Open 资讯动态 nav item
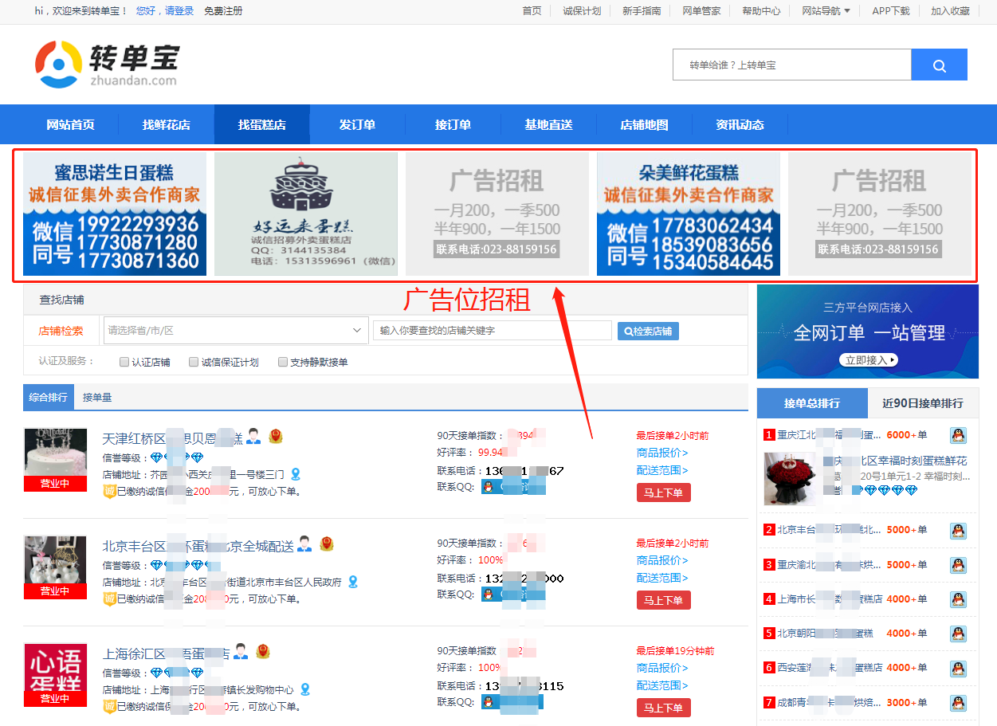997x726 pixels. 740,125
